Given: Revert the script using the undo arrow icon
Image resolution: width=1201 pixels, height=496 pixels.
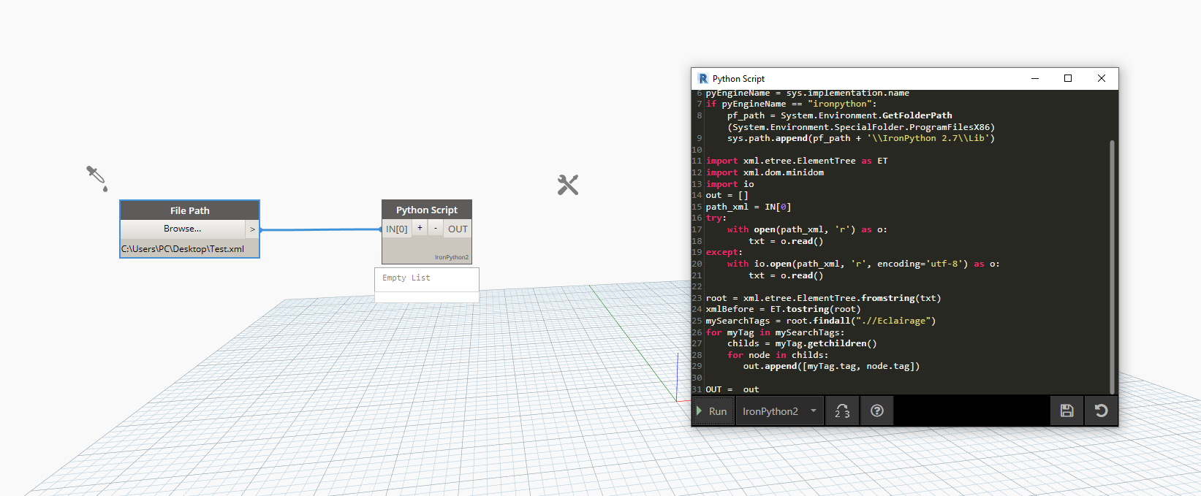Looking at the screenshot, I should tap(1101, 411).
